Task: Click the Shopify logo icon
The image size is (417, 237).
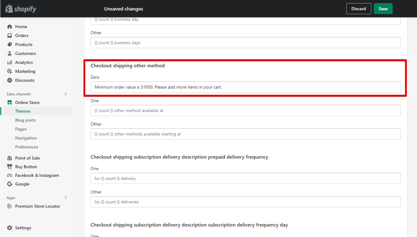Action: point(9,9)
